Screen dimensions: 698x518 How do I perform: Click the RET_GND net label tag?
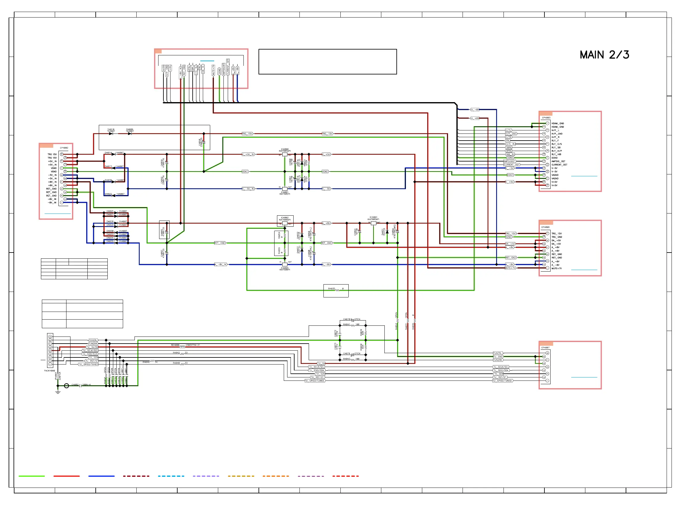tap(220, 243)
